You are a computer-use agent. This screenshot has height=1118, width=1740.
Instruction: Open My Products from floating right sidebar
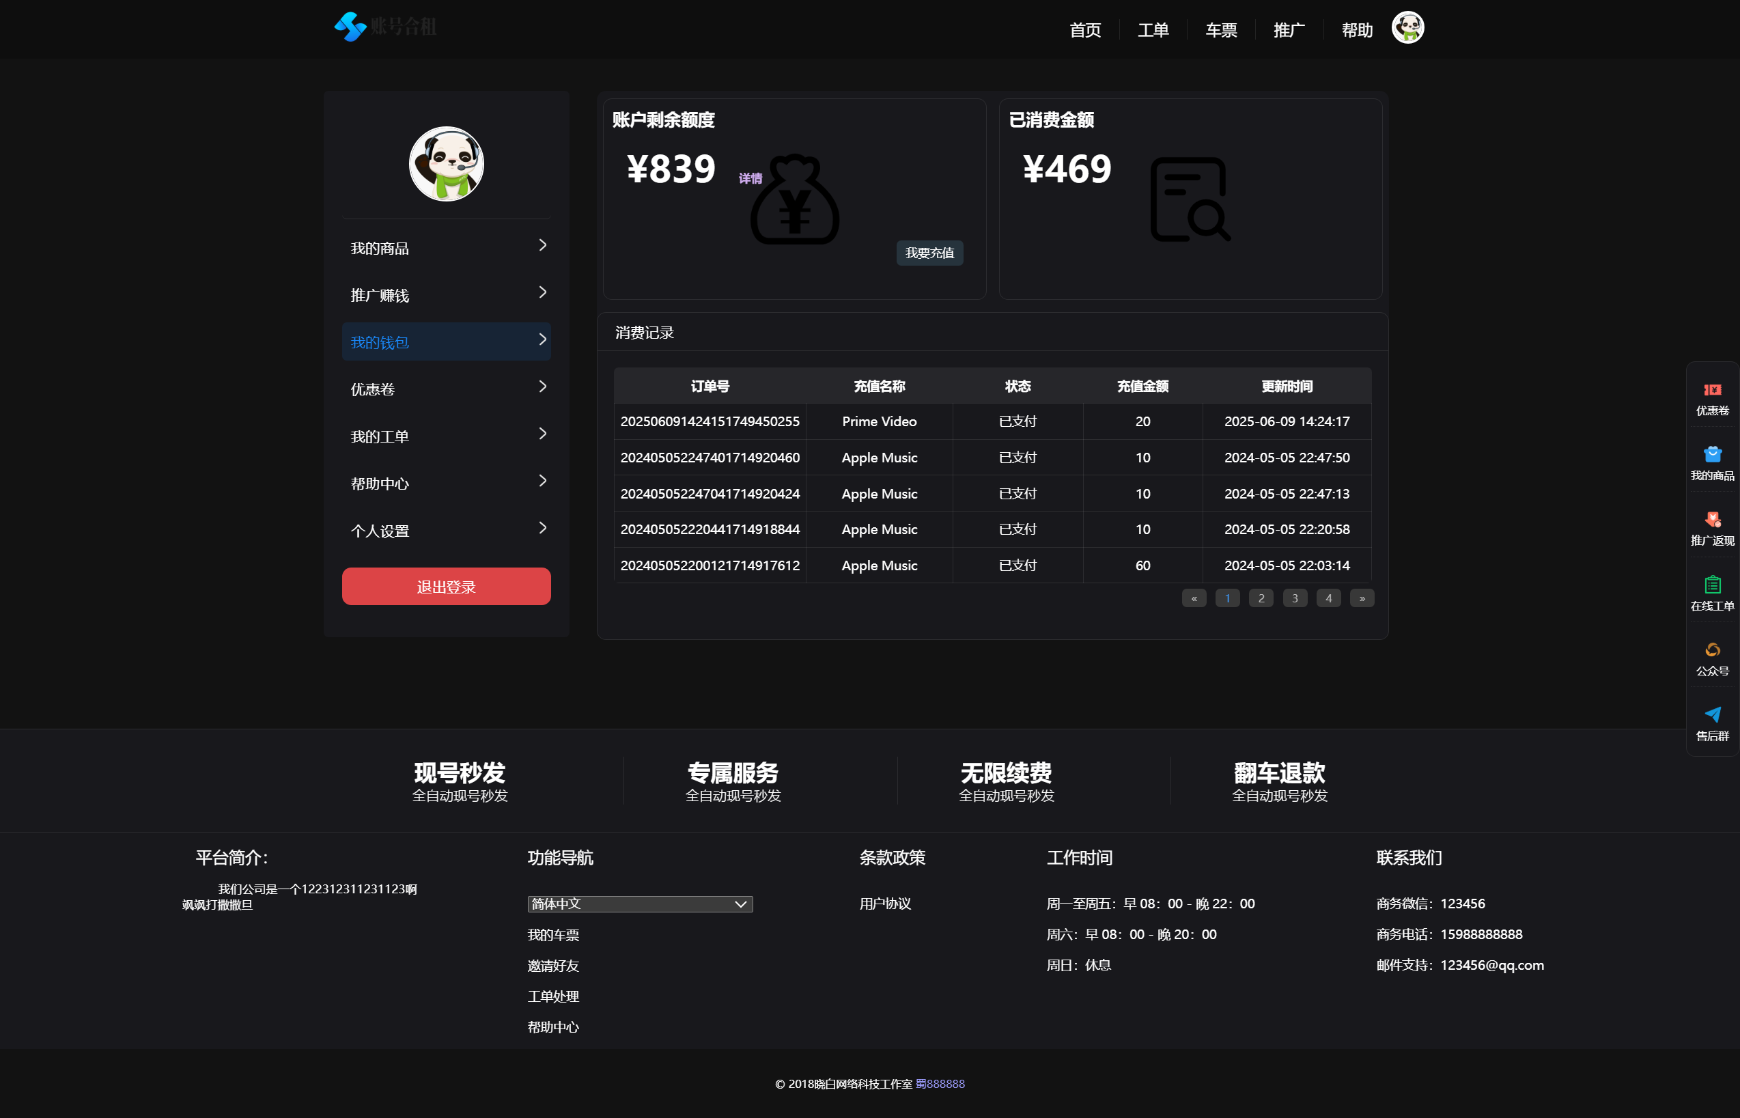click(x=1712, y=455)
